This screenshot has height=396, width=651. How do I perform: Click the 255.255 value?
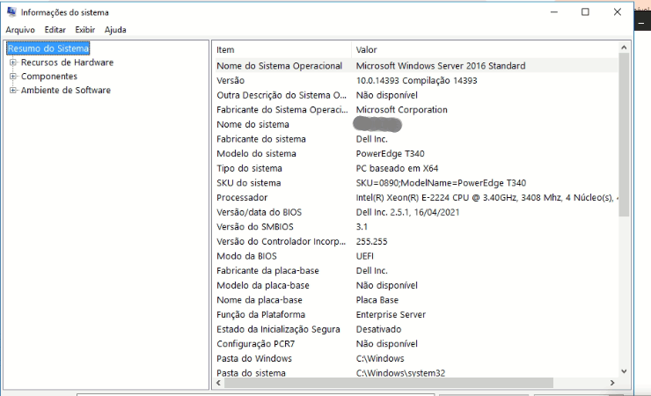[371, 241]
